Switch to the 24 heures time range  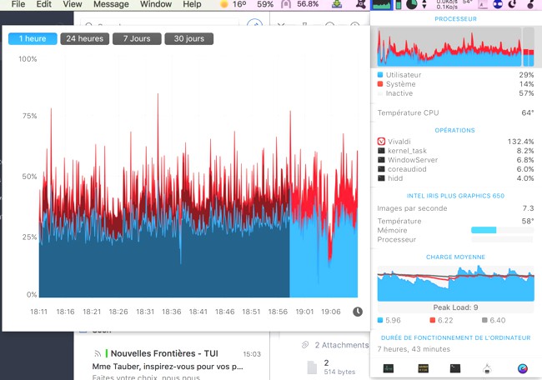(84, 39)
